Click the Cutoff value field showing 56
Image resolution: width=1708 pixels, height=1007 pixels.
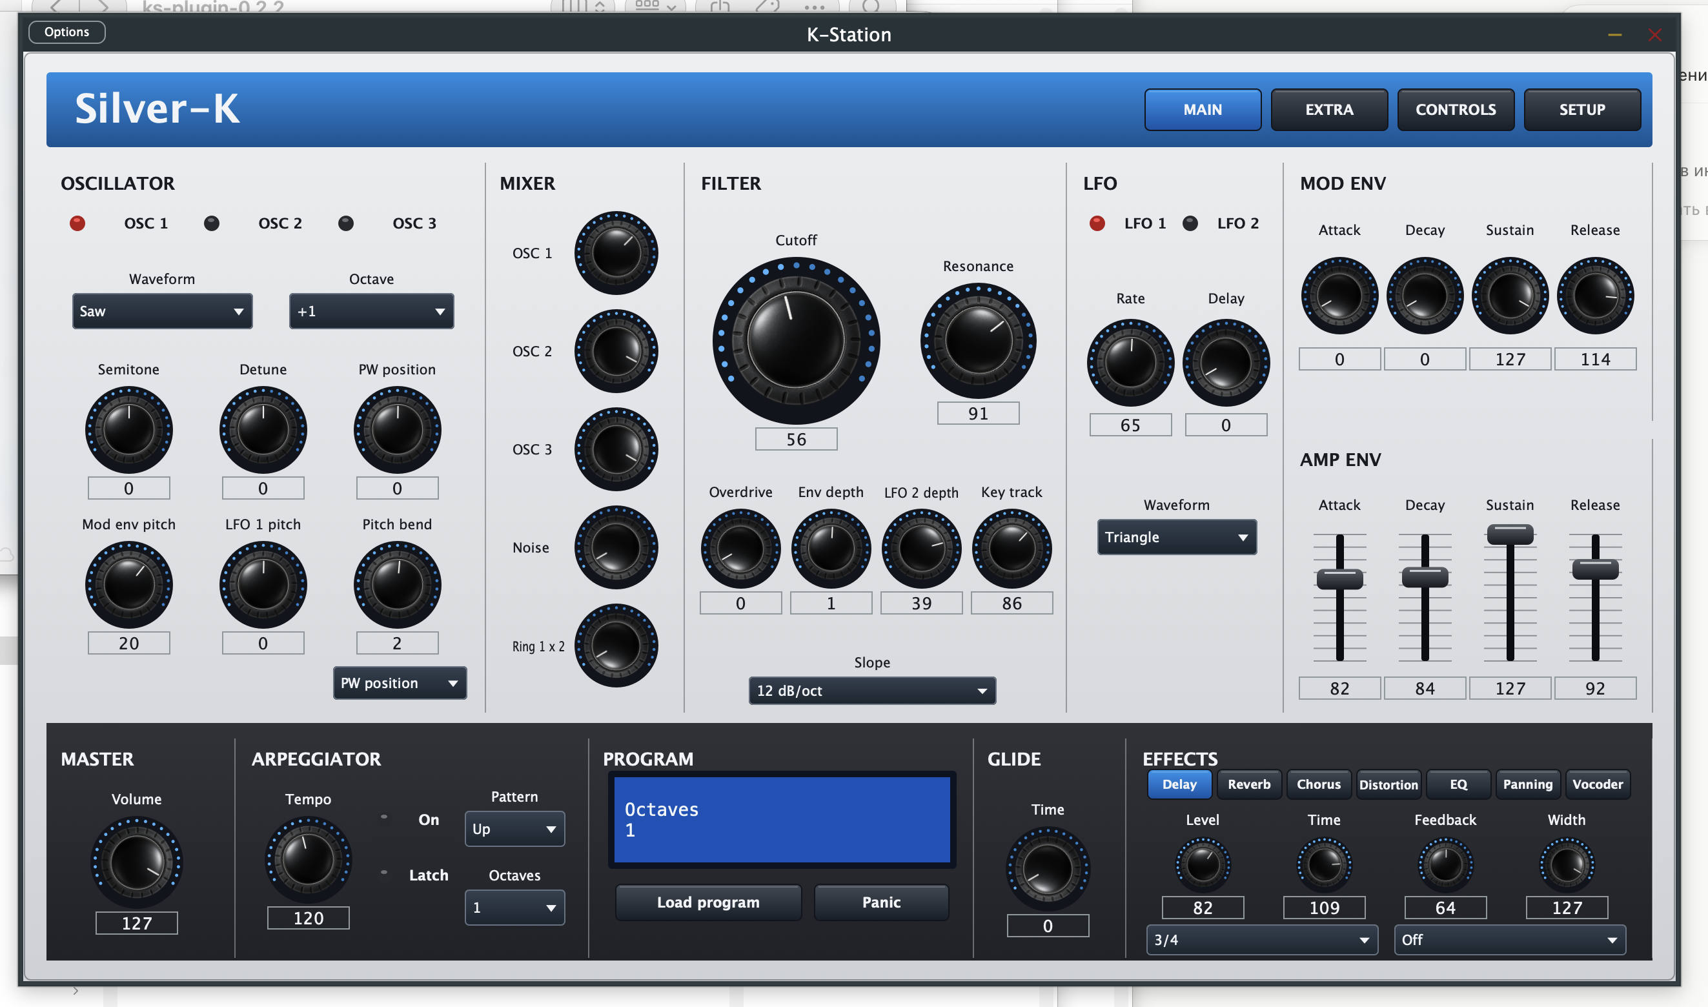[x=796, y=439]
